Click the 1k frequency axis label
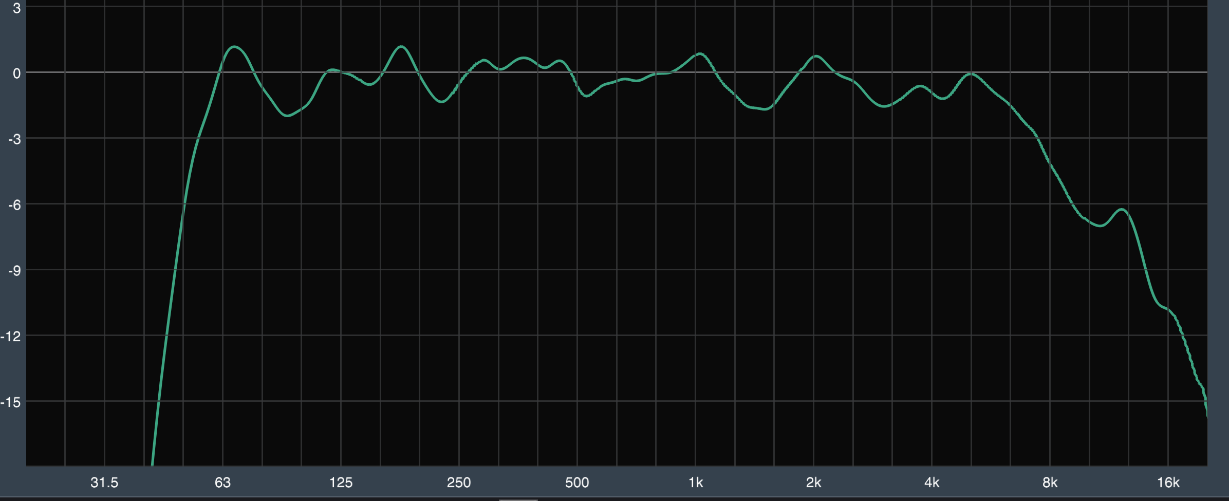Screen dimensions: 1229x501 [696, 483]
